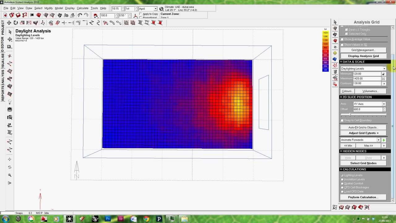Open the XY Axis dropdown
Screen dimensions: 396x223
coord(384,104)
